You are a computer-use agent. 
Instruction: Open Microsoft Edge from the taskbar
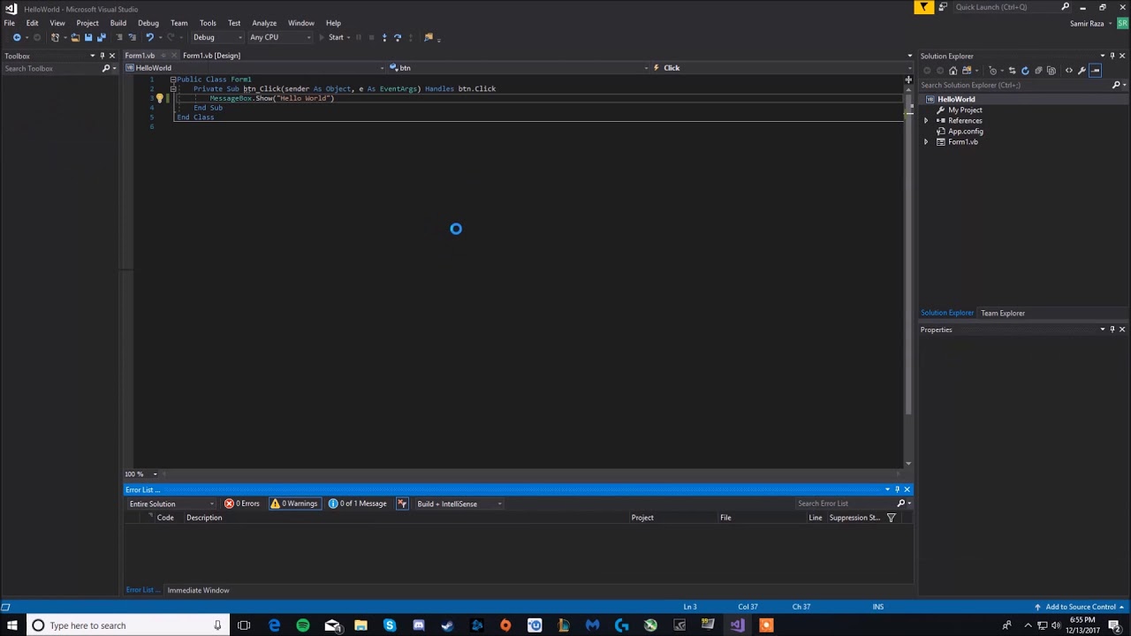point(274,625)
